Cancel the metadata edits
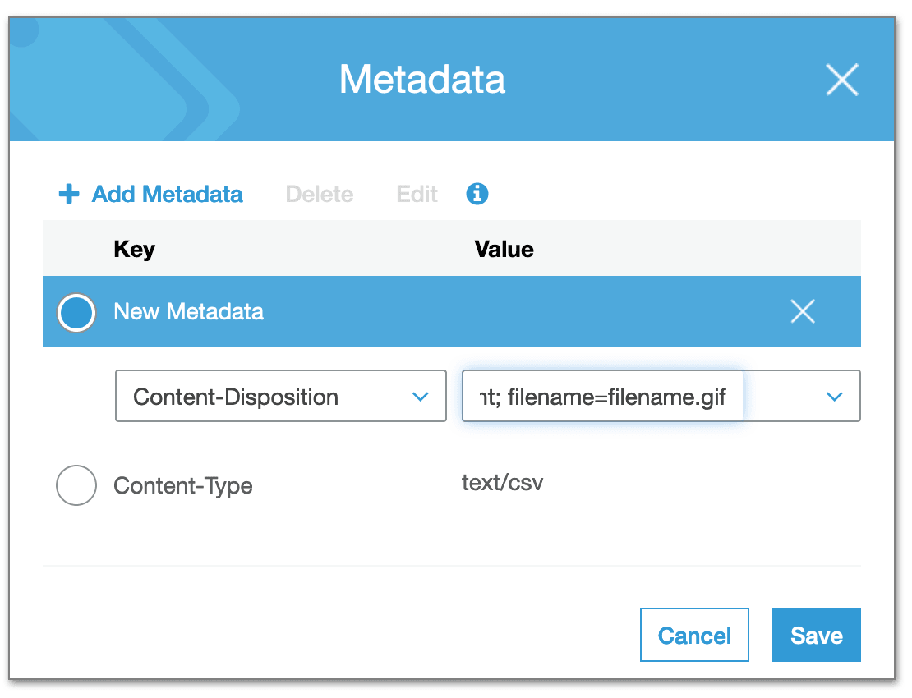 [694, 635]
